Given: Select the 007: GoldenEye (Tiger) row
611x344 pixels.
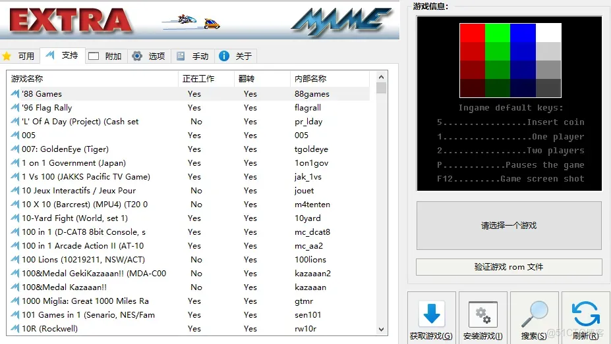Looking at the screenshot, I should click(x=189, y=149).
